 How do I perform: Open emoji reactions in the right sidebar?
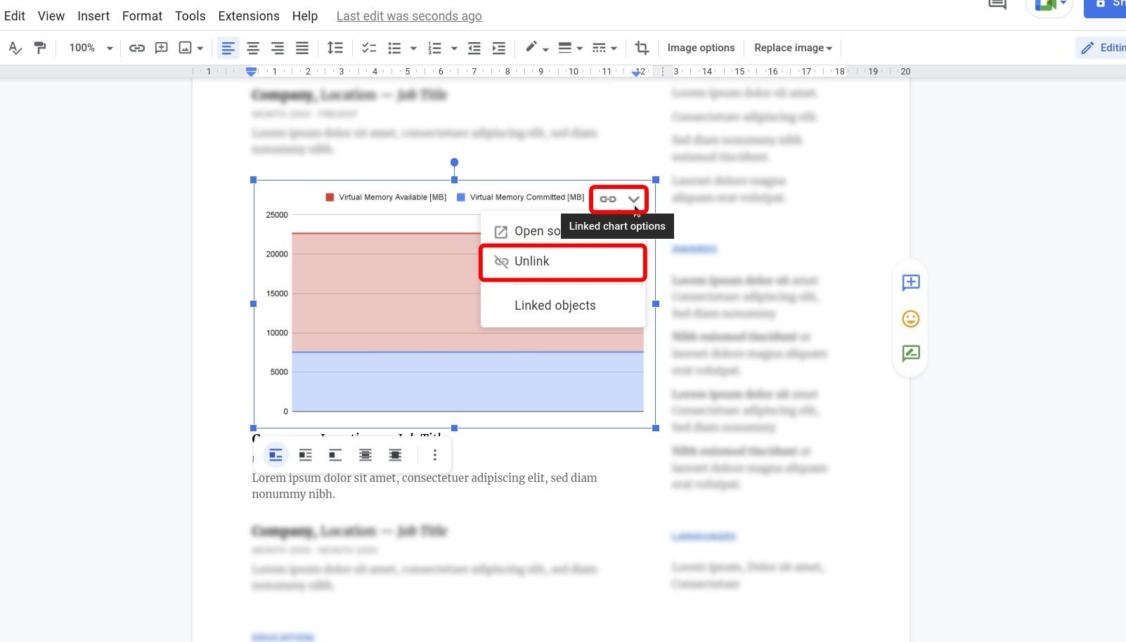[x=910, y=318]
